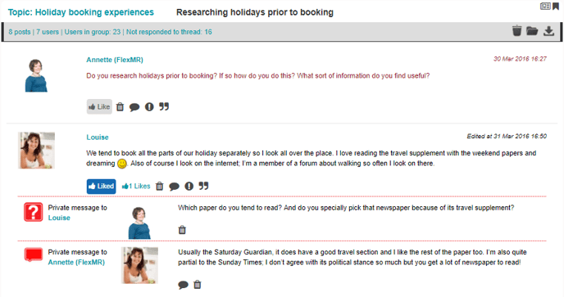
Task: Quote Louise's post with quotation marks icon
Action: [x=203, y=186]
